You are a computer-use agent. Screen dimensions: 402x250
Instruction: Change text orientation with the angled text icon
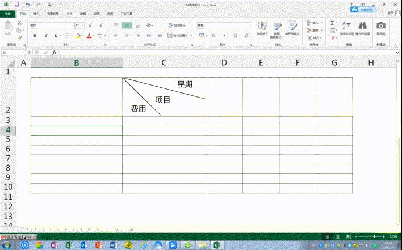[149, 26]
